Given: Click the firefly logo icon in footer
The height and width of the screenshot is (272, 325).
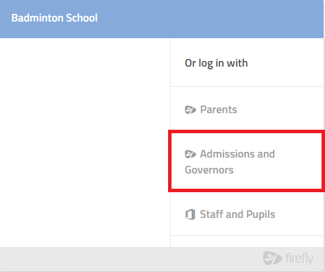Looking at the screenshot, I should [x=272, y=258].
